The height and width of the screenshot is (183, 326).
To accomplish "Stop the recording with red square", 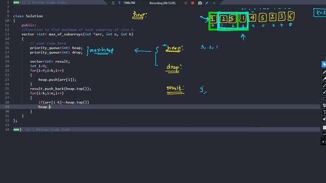I will coord(193,3).
